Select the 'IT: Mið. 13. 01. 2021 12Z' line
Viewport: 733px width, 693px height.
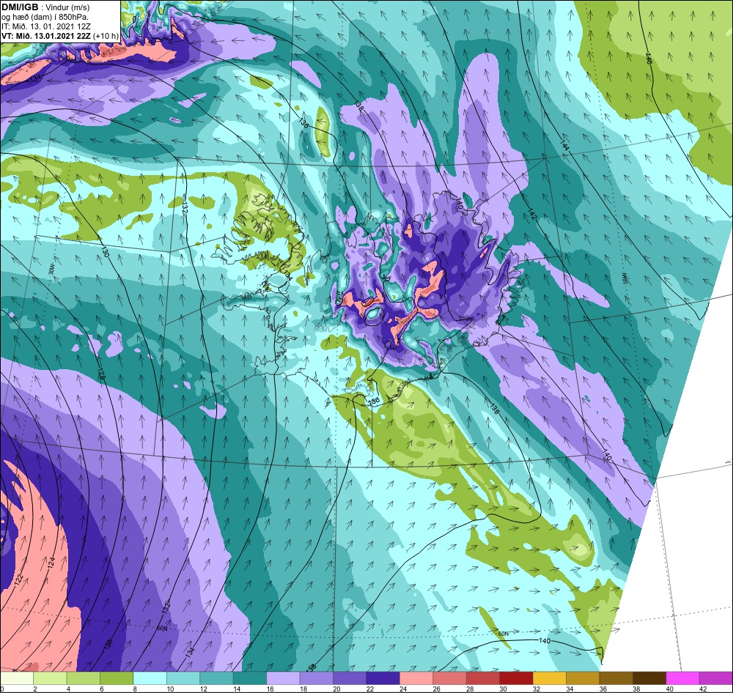(46, 26)
